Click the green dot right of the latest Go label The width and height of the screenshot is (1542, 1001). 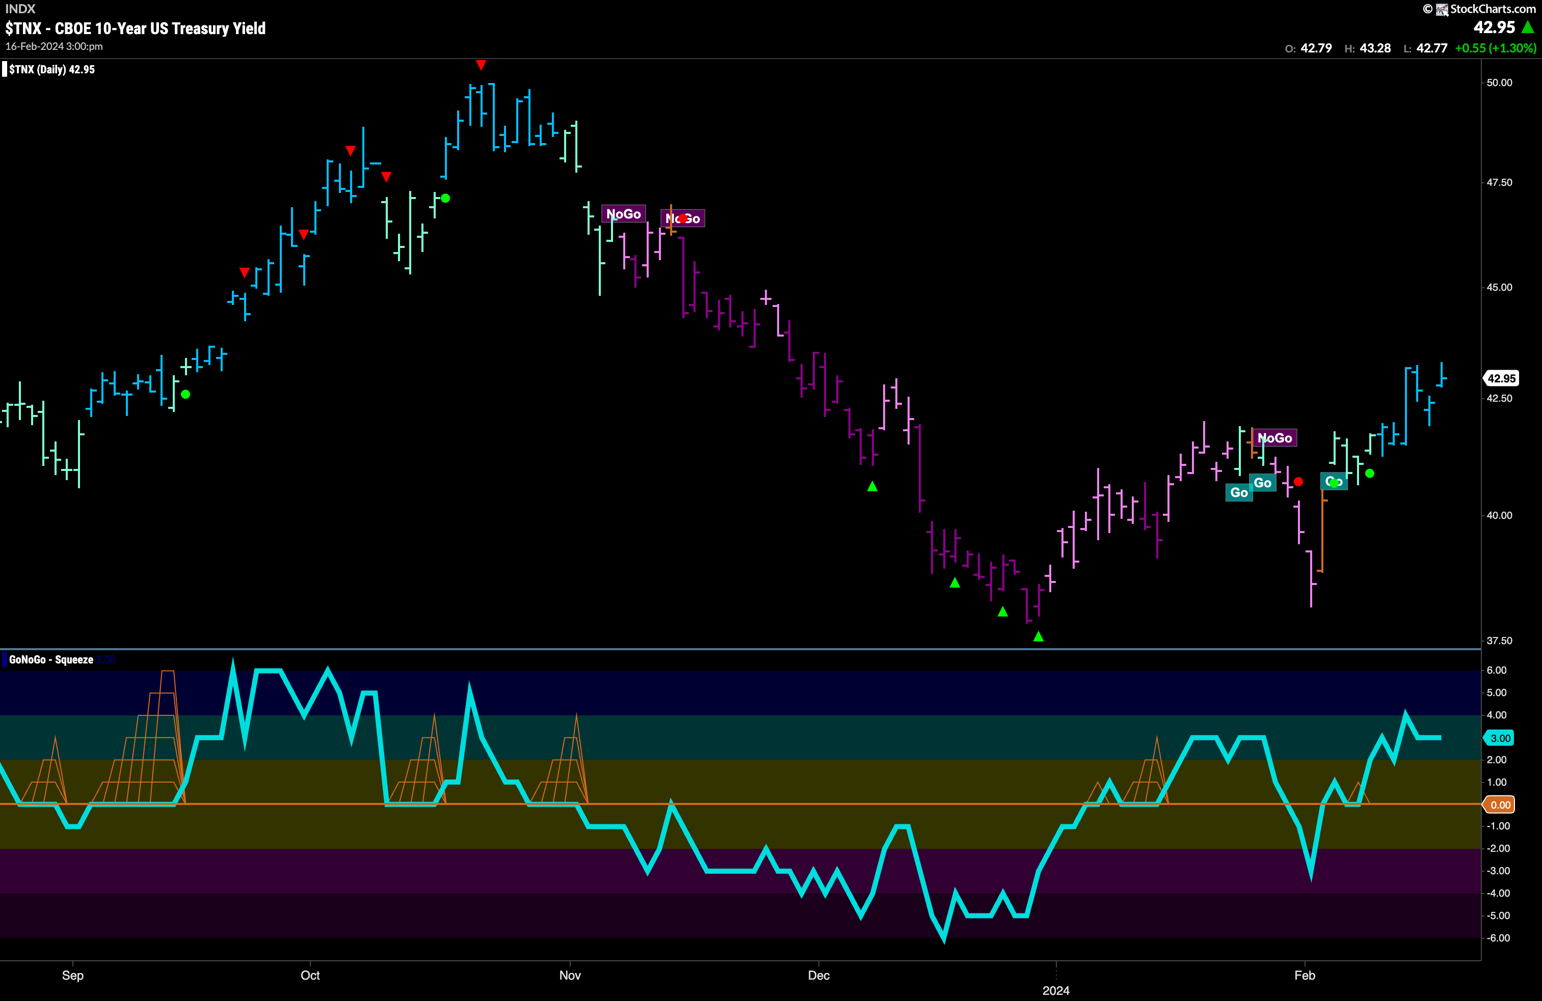[1370, 474]
